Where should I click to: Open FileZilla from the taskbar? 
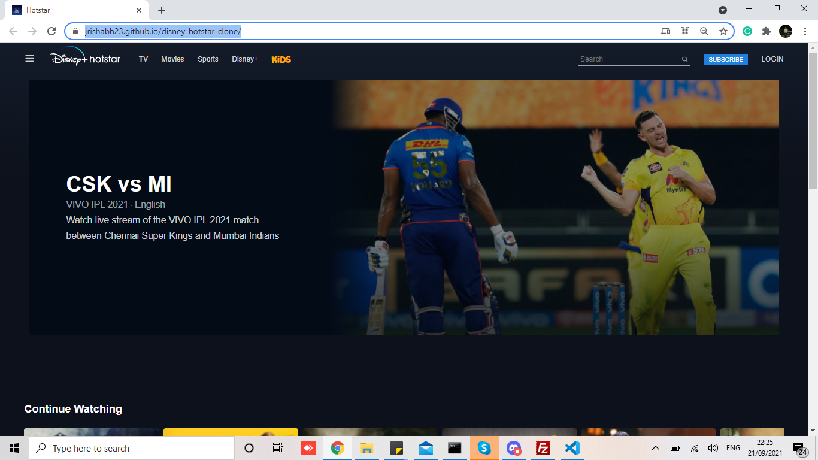[543, 447]
